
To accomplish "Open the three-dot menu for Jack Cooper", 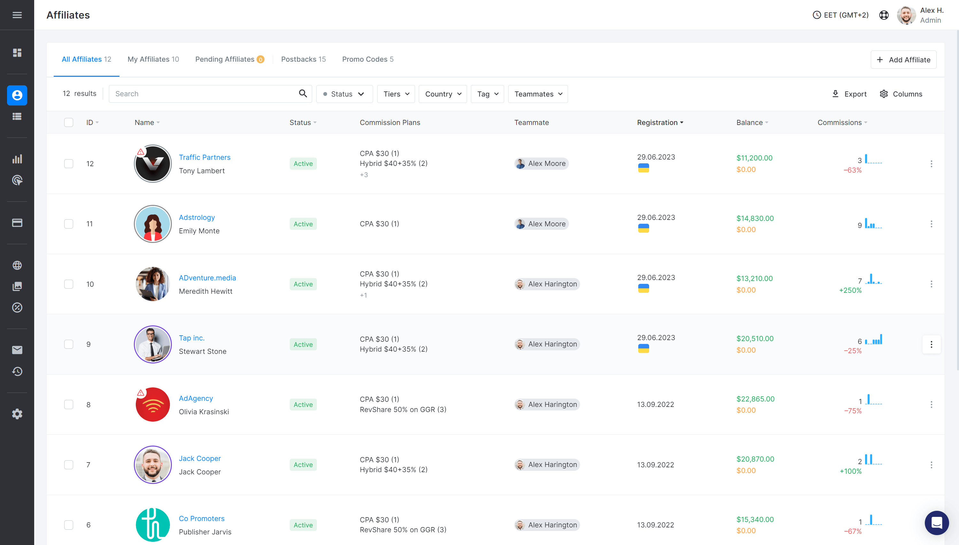I will coord(931,465).
